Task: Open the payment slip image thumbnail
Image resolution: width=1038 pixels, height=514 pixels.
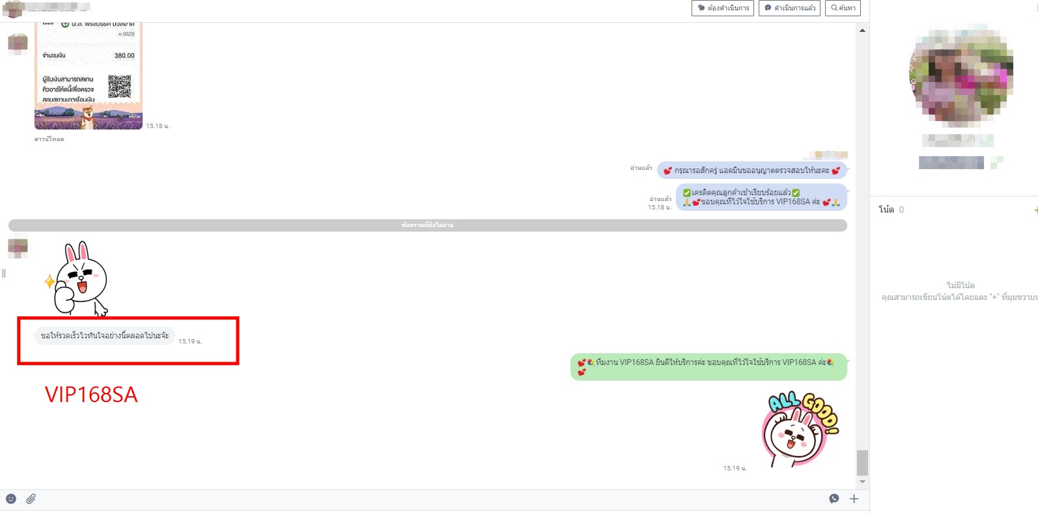Action: 88,77
